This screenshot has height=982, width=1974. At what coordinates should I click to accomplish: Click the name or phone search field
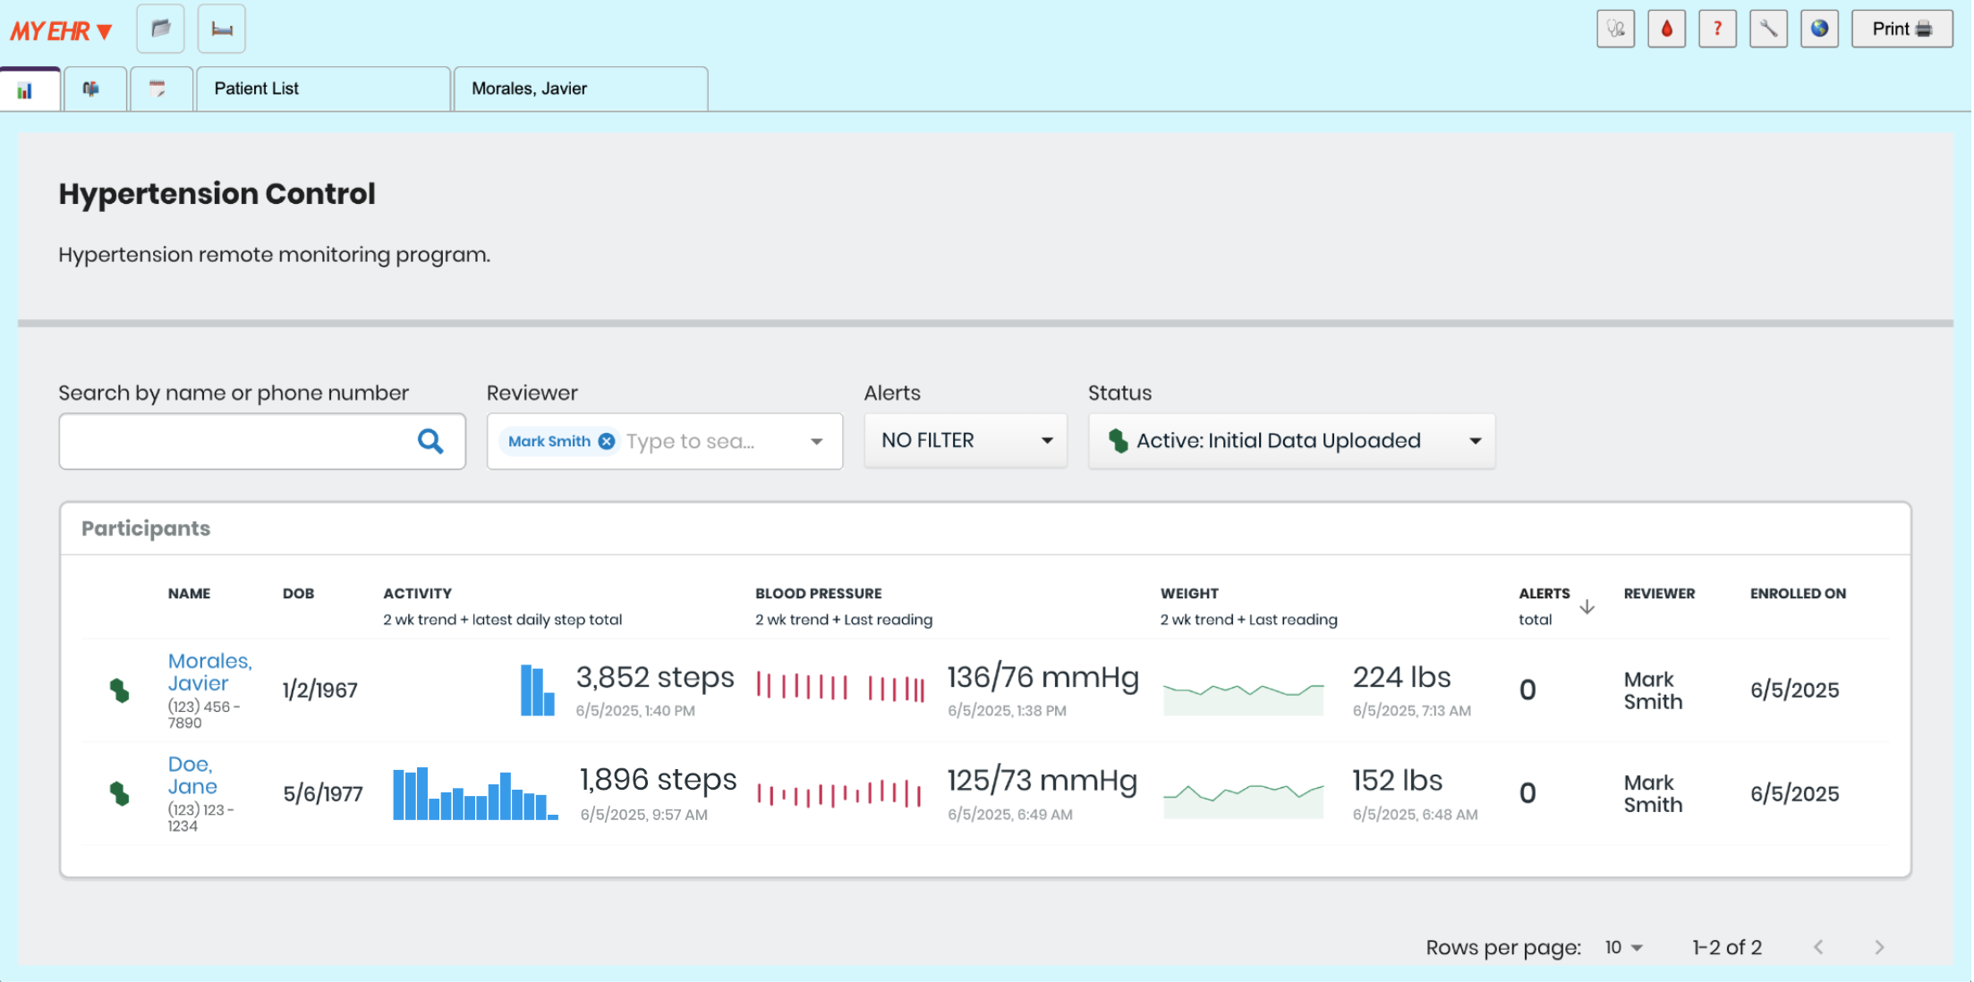coord(234,441)
